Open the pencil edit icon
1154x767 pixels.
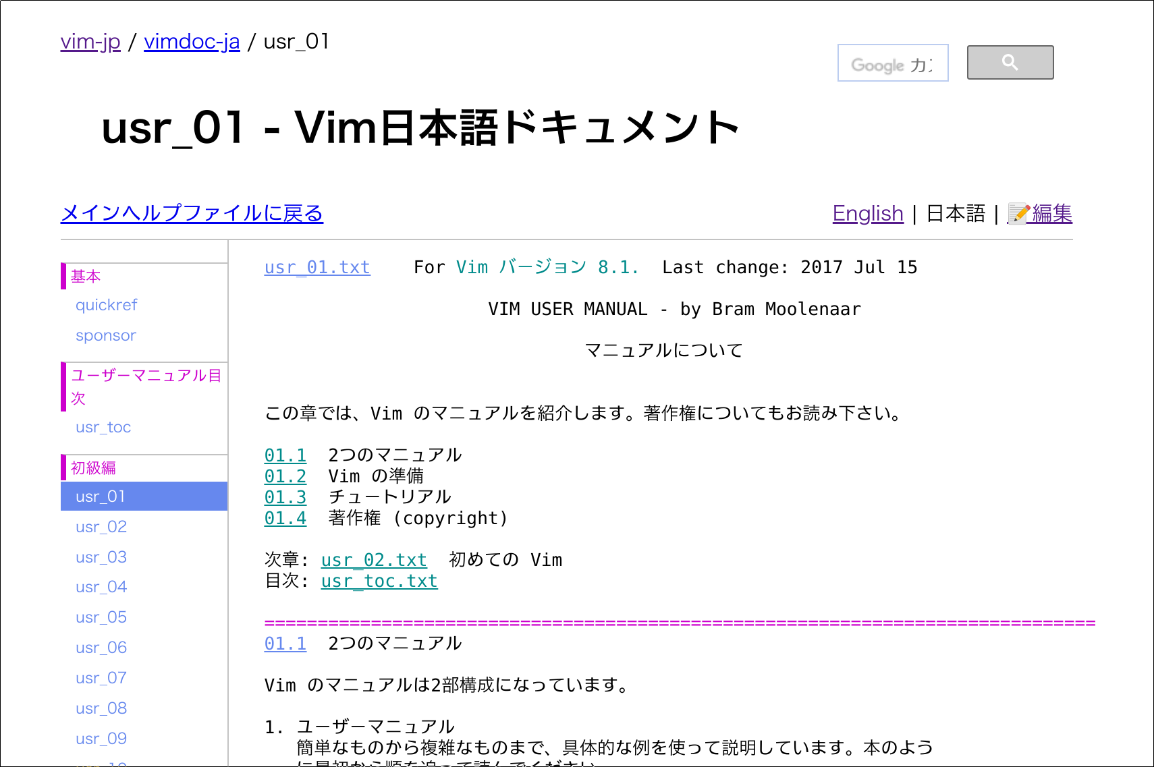point(1018,214)
